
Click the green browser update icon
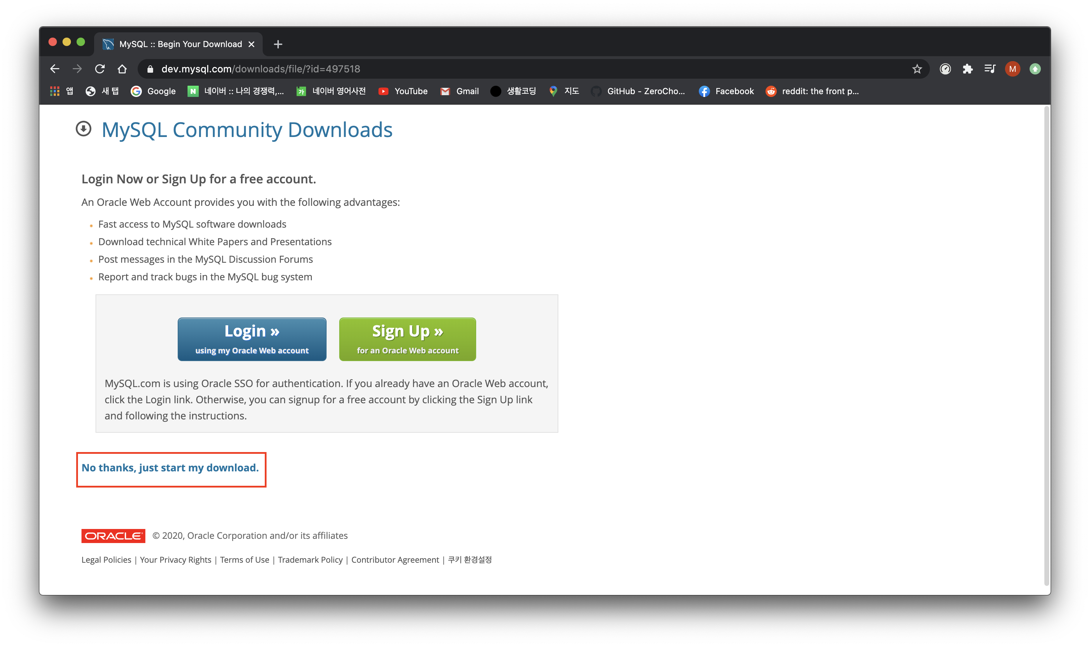[x=1035, y=69]
